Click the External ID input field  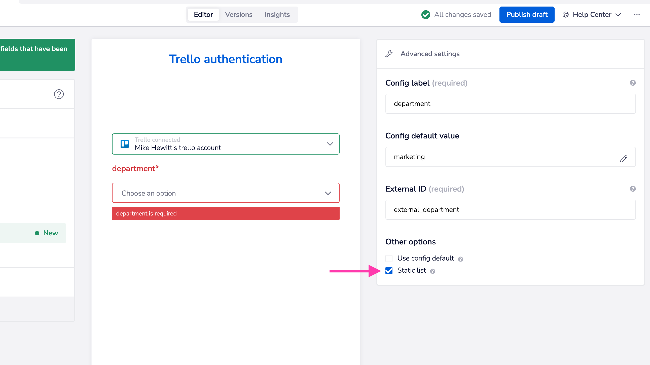click(510, 210)
